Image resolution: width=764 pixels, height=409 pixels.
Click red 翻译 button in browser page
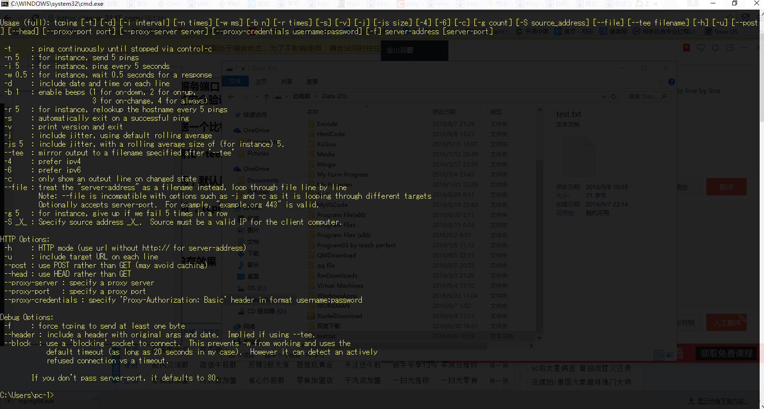[726, 187]
